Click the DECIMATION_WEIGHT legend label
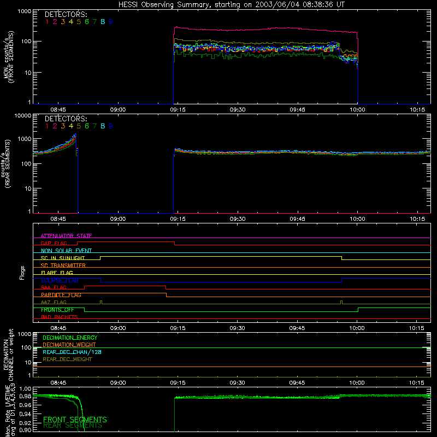This screenshot has height=437, width=437. click(x=69, y=345)
